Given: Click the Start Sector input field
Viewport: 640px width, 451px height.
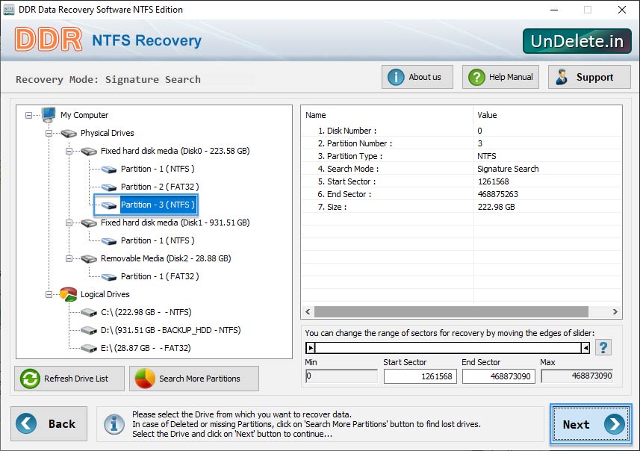Looking at the screenshot, I should pyautogui.click(x=420, y=376).
